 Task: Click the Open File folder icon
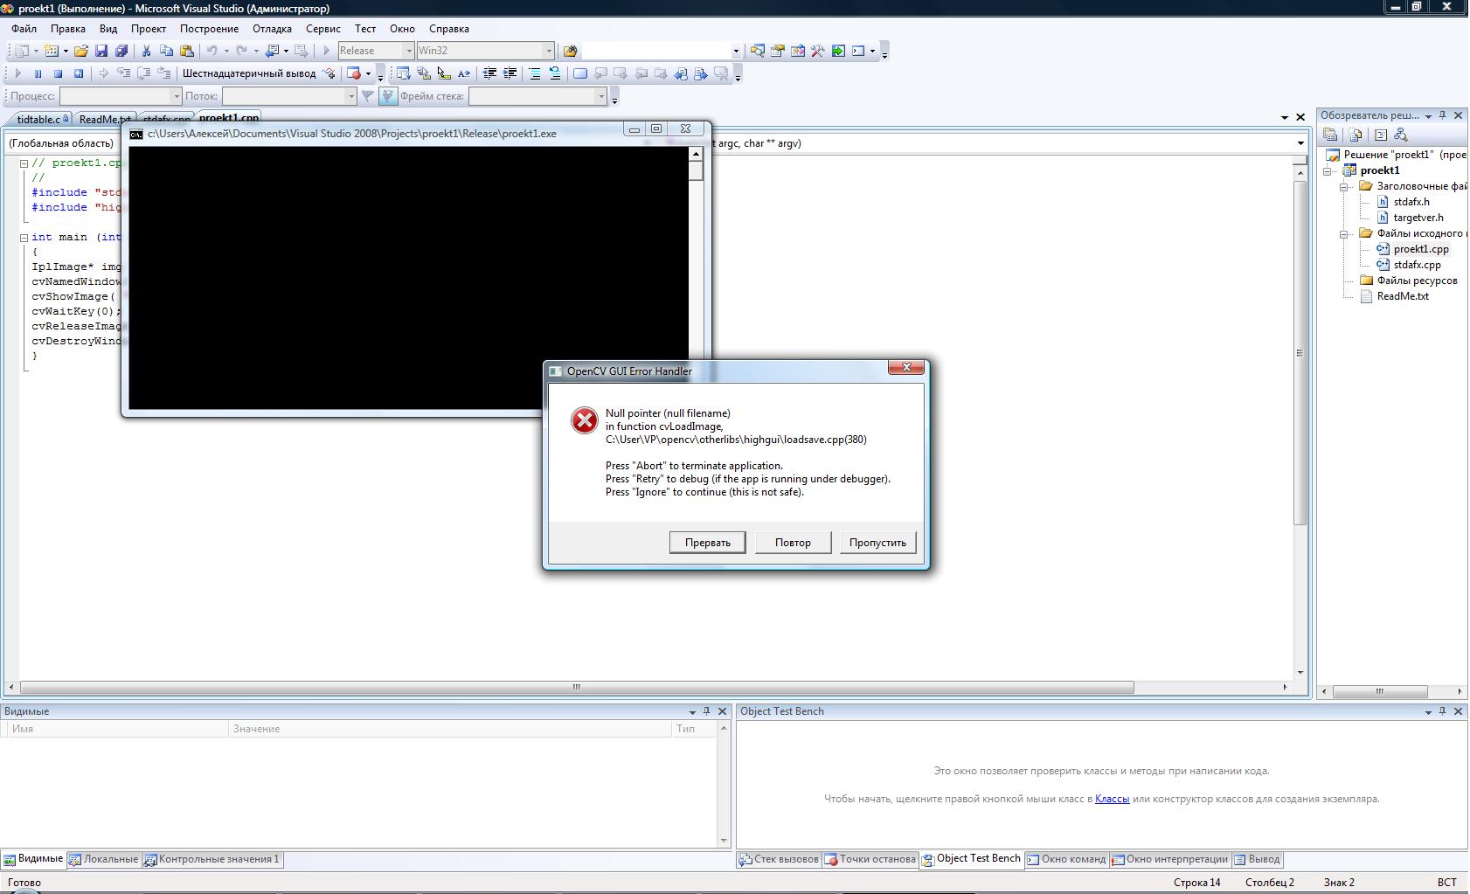tap(81, 51)
